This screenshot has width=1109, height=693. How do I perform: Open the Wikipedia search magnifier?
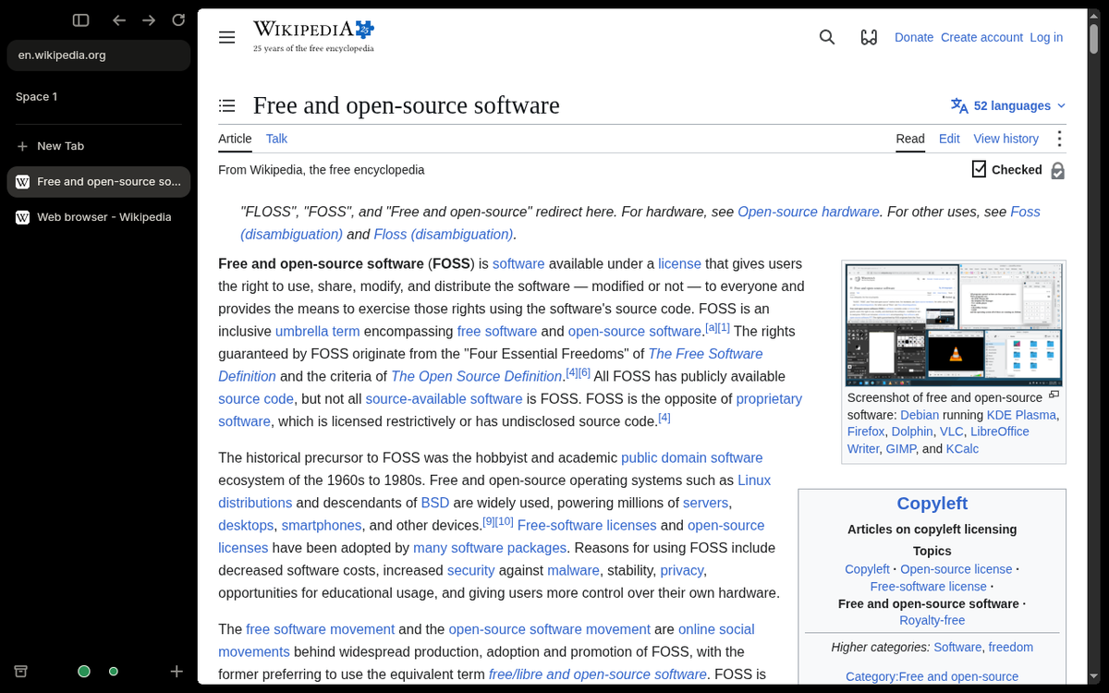click(x=827, y=37)
